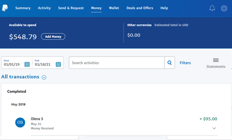Click the Search activities input field
232x140 pixels.
(x=117, y=63)
